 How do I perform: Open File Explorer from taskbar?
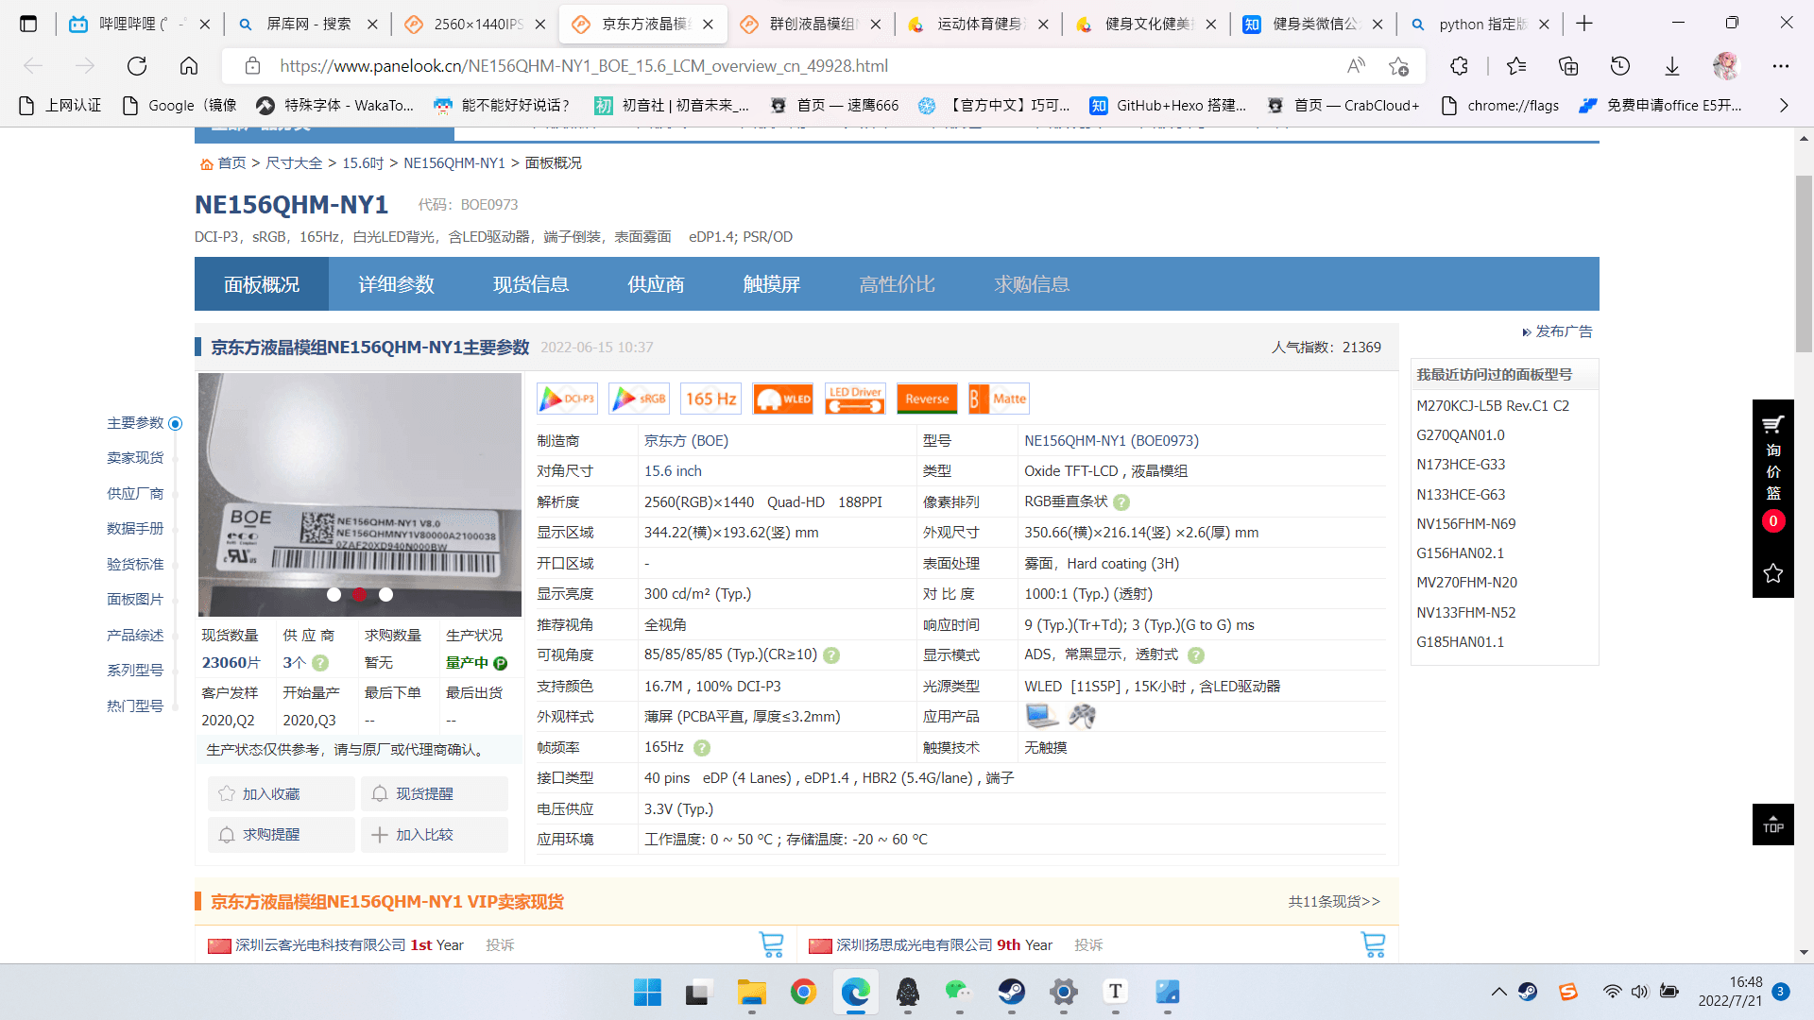click(x=752, y=993)
